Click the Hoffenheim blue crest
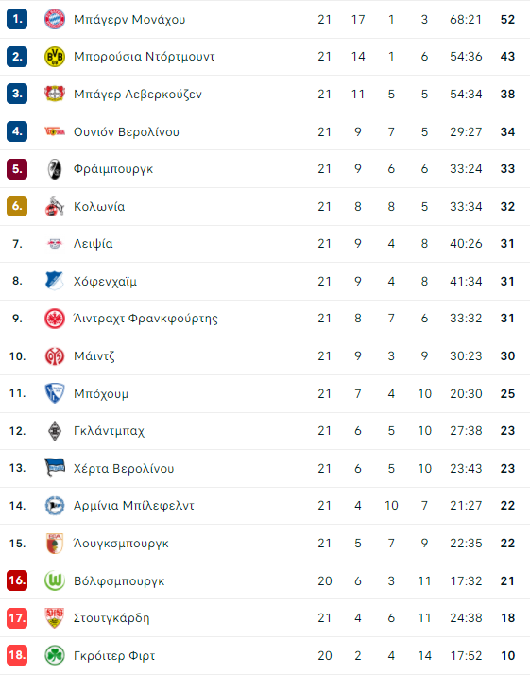Screen dimensions: 530x675 point(55,281)
